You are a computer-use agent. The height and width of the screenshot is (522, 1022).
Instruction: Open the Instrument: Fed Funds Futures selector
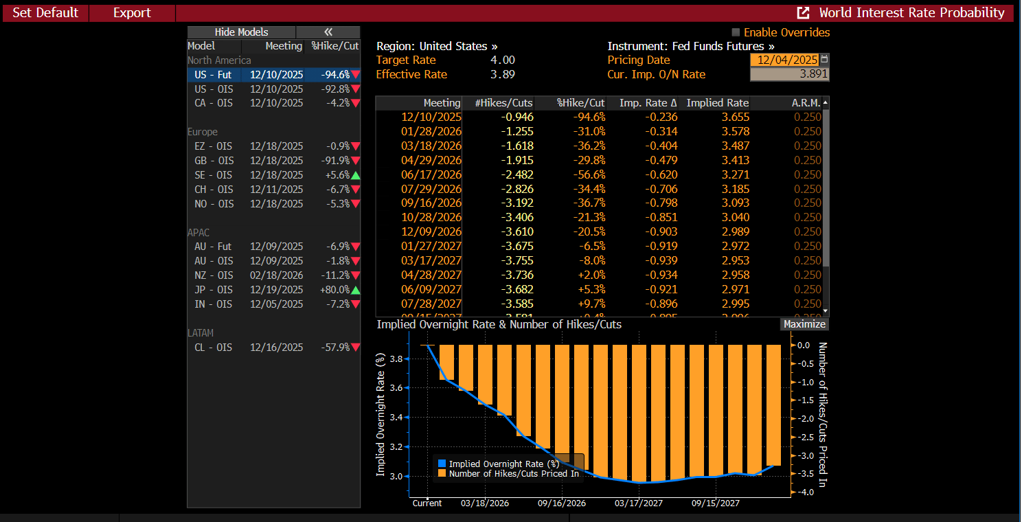(x=690, y=46)
